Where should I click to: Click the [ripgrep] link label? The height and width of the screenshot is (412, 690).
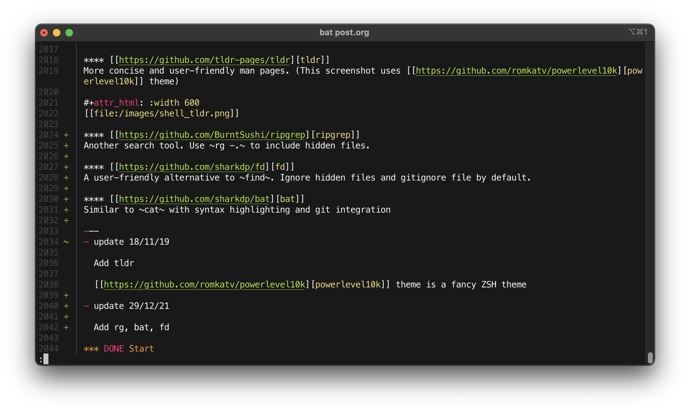(x=333, y=135)
